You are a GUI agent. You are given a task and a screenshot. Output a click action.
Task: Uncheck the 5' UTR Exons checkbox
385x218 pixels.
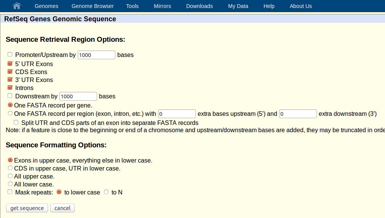[10, 64]
